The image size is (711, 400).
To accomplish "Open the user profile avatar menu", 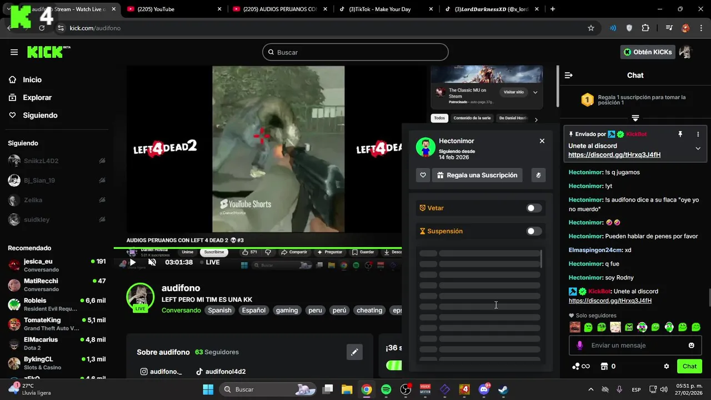I will pyautogui.click(x=686, y=52).
